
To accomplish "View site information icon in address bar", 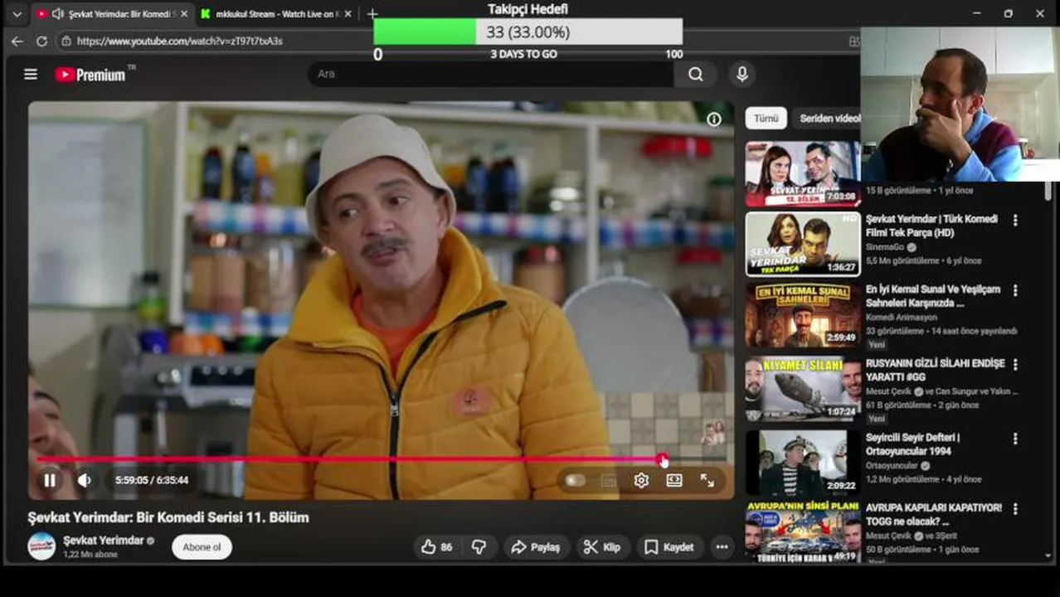I will click(x=66, y=41).
